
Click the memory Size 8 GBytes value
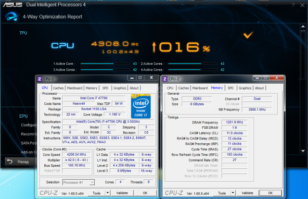(197, 104)
